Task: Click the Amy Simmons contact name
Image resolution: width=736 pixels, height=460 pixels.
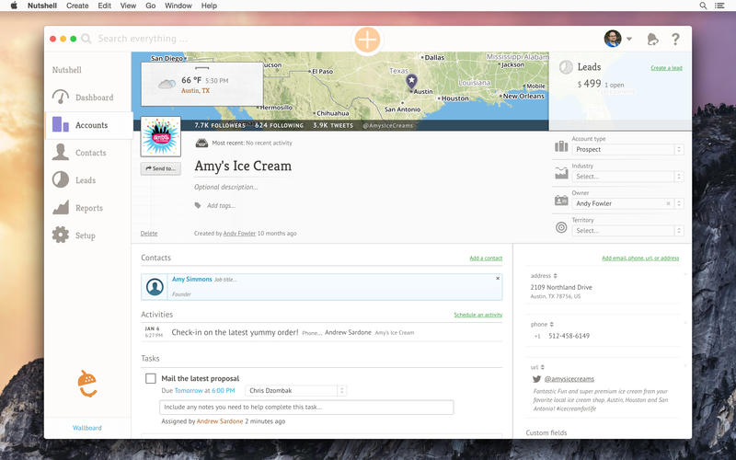Action: tap(192, 279)
